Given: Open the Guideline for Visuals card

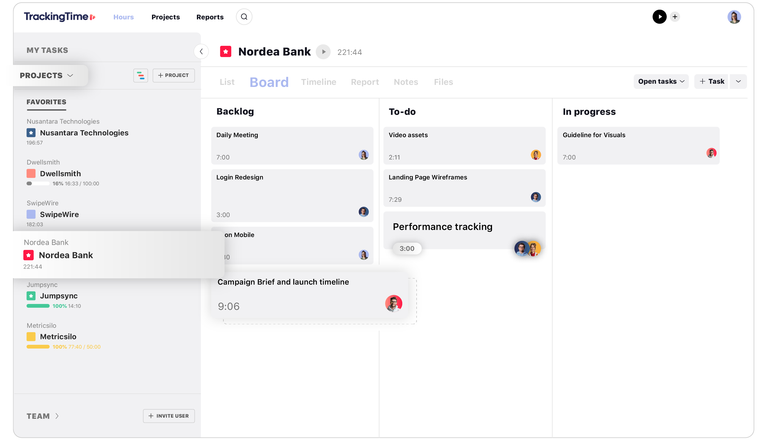Looking at the screenshot, I should 638,146.
